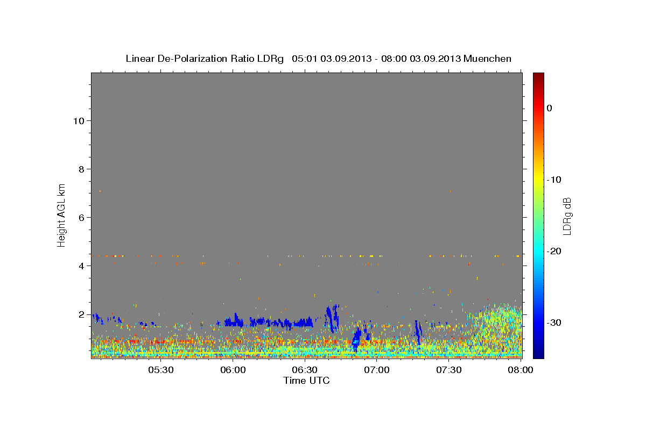Select the 'Time UTC' x-axis label

(x=306, y=381)
